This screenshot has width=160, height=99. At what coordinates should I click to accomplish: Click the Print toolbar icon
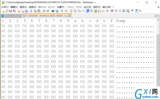click(x=26, y=11)
